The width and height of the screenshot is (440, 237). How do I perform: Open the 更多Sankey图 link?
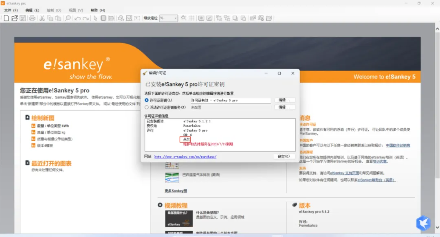point(176,191)
